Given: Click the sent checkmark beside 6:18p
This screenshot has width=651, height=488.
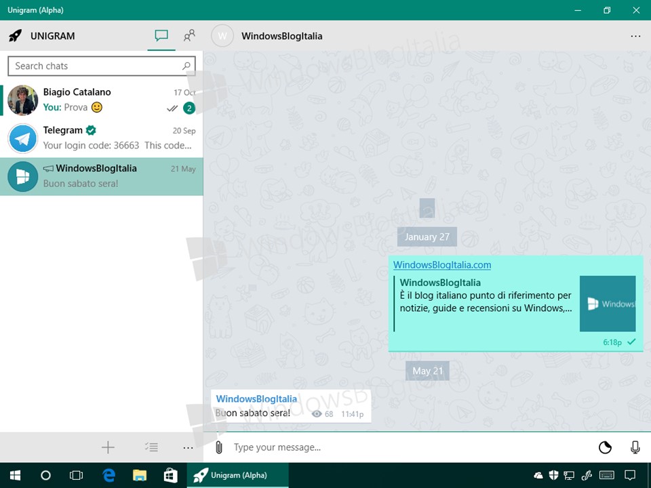Looking at the screenshot, I should tap(631, 342).
